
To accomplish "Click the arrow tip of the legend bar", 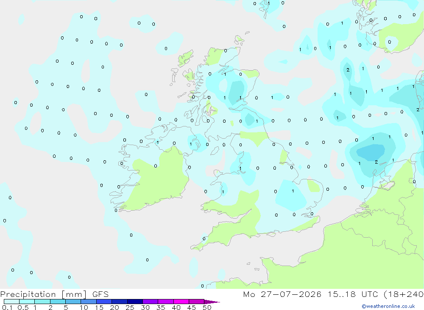I will pyautogui.click(x=212, y=302).
